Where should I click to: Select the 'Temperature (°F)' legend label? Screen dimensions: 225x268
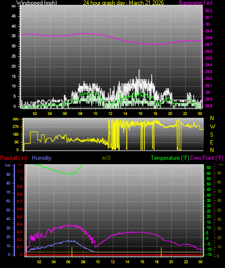click(x=170, y=158)
